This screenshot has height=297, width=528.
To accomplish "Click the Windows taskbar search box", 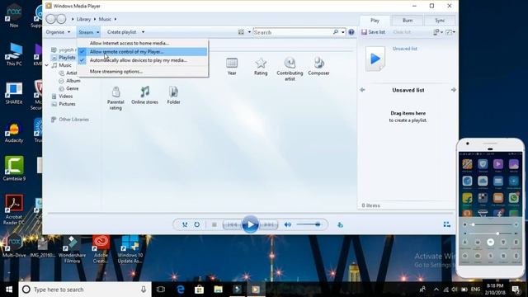I will tap(85, 290).
